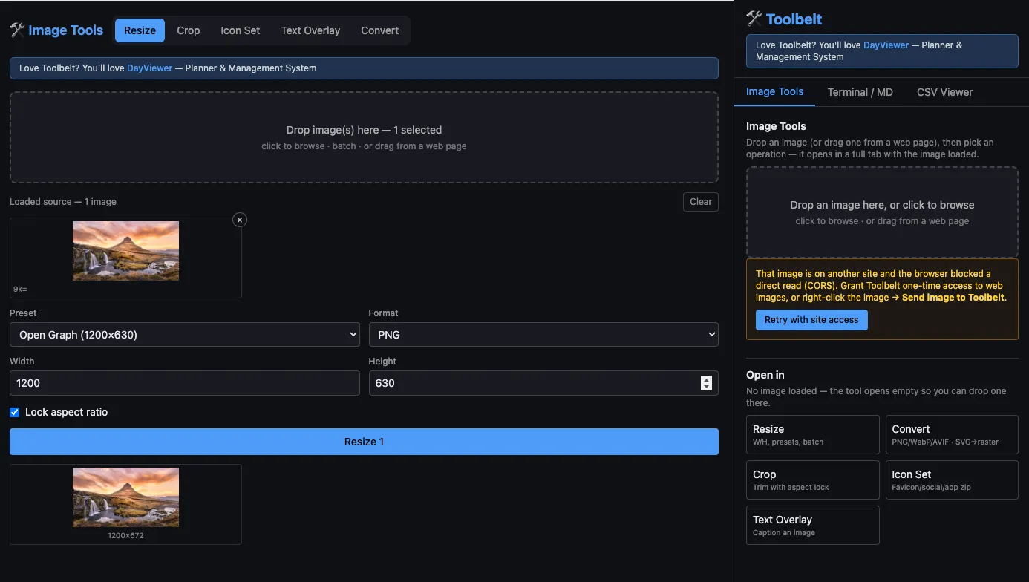The height and width of the screenshot is (582, 1029).
Task: Open the Resize tool card in Toolbelt panel
Action: pyautogui.click(x=813, y=434)
